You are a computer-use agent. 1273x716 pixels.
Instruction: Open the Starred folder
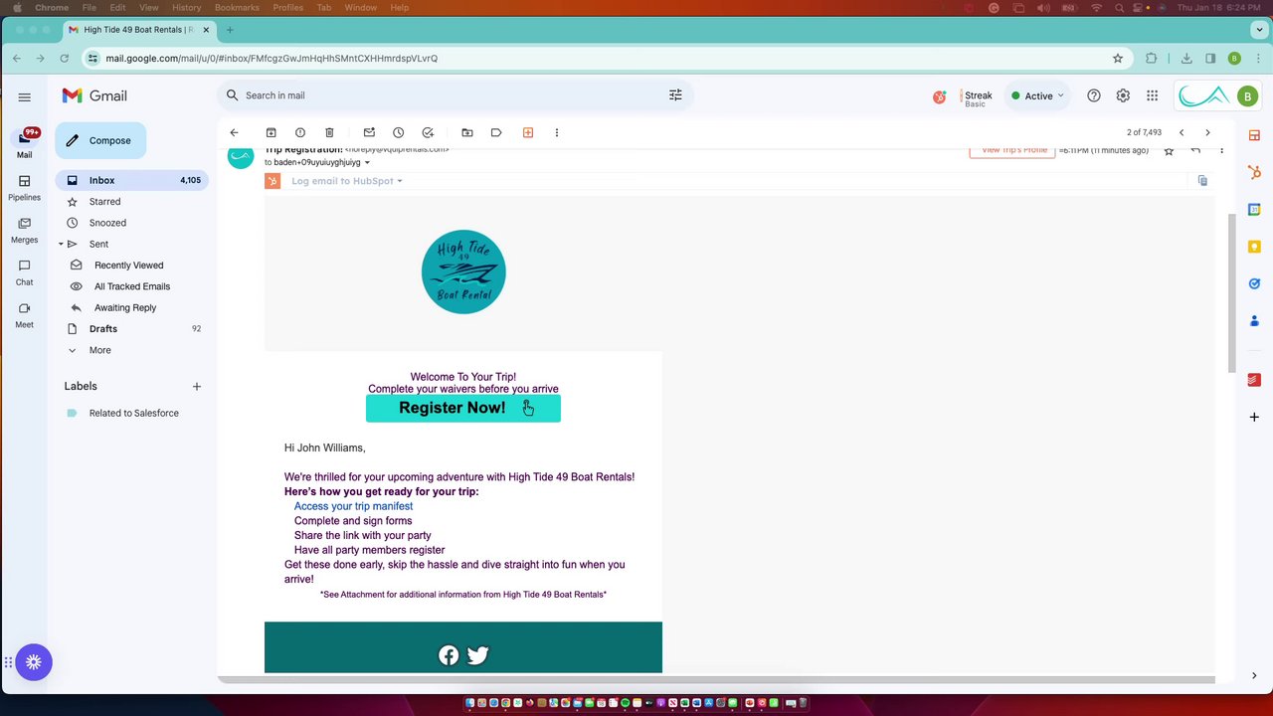pyautogui.click(x=132, y=202)
